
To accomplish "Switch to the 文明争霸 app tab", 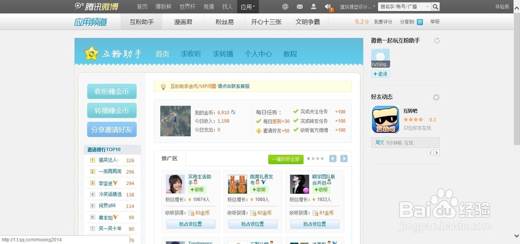I will (x=307, y=22).
